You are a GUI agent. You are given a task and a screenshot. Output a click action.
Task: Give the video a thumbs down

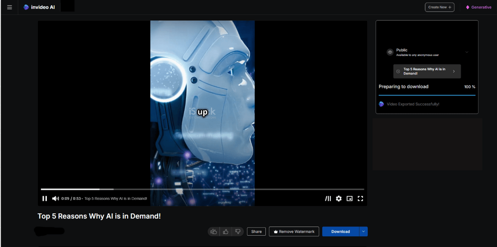[x=238, y=231]
